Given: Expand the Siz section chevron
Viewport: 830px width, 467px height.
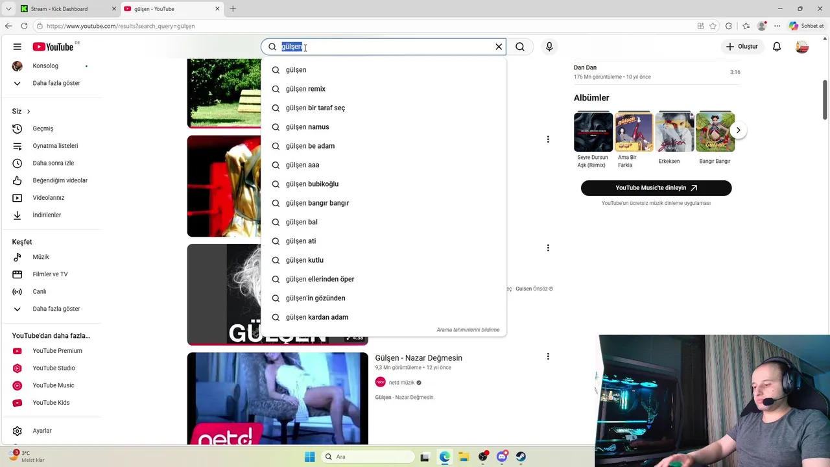Looking at the screenshot, I should (29, 112).
